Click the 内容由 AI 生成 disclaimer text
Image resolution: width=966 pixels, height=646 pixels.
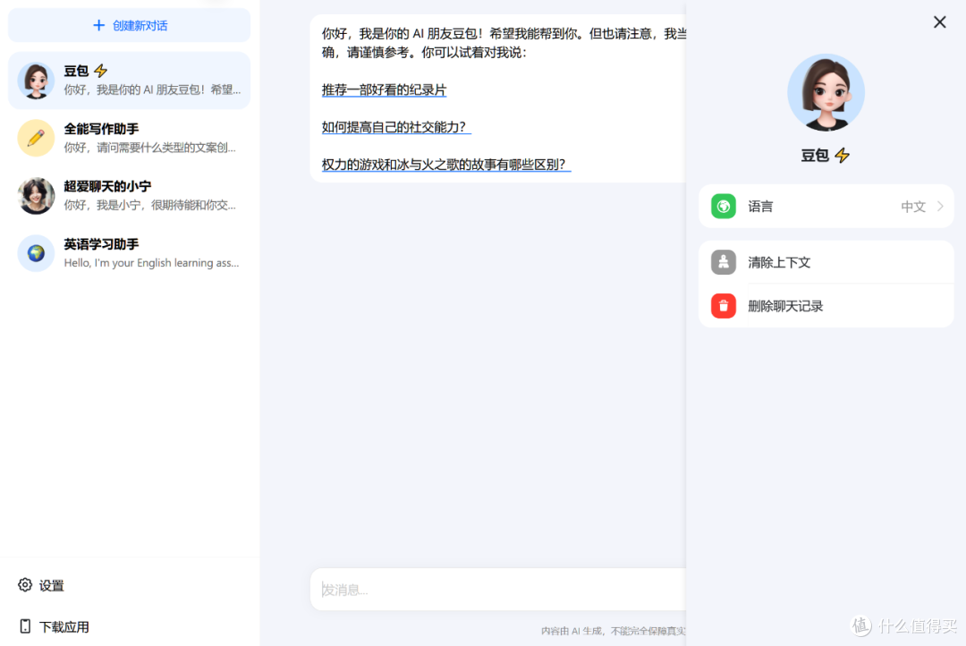pyautogui.click(x=613, y=631)
